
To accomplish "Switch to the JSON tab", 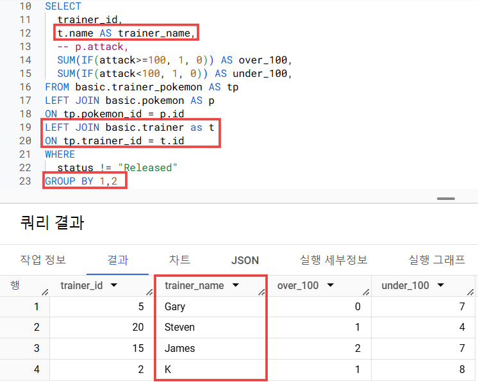I will 245,260.
